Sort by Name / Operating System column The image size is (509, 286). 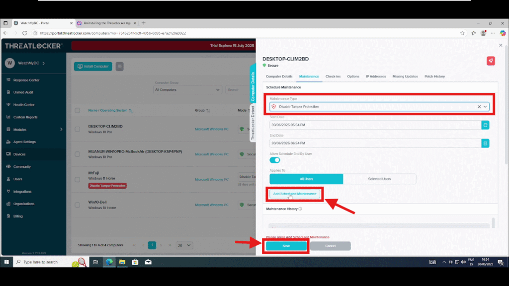click(110, 111)
